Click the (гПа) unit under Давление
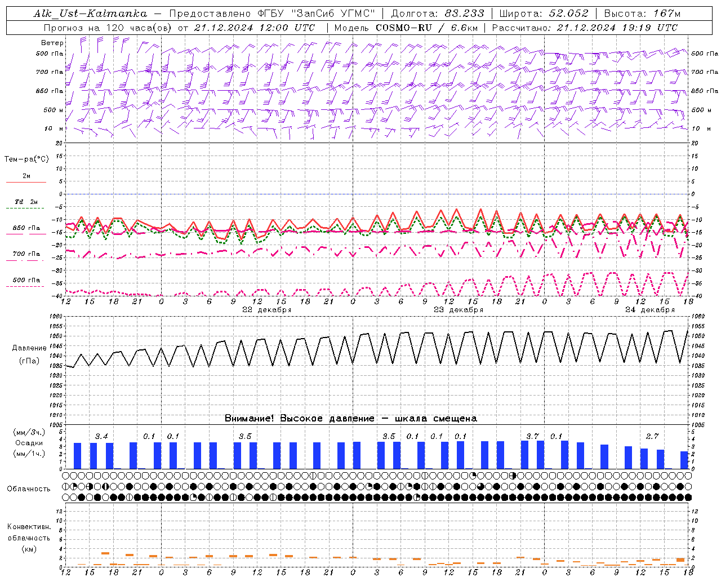 29,361
